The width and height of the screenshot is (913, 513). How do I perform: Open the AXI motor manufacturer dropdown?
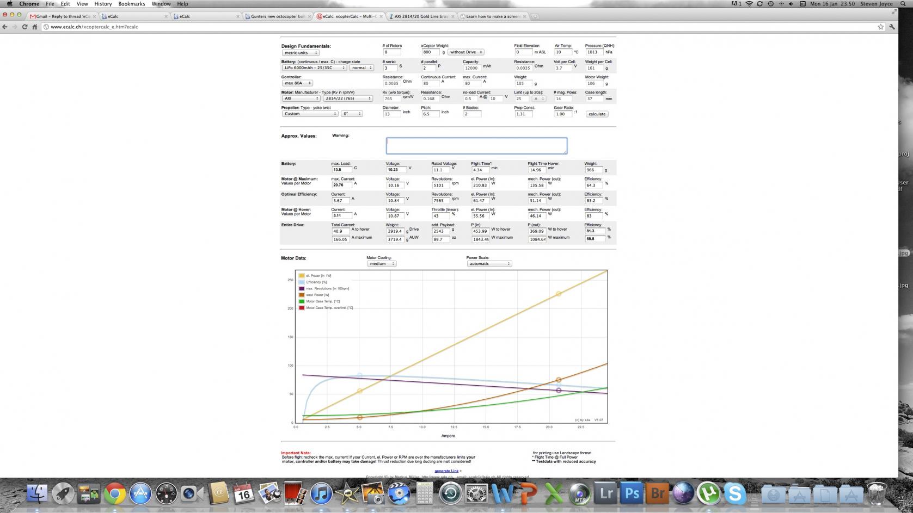click(301, 98)
